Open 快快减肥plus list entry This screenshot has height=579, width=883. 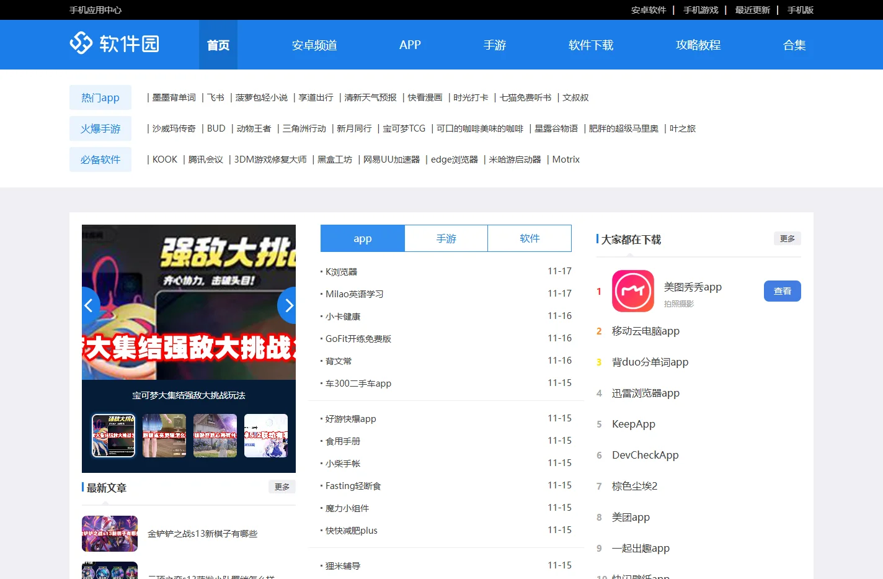[x=352, y=531]
